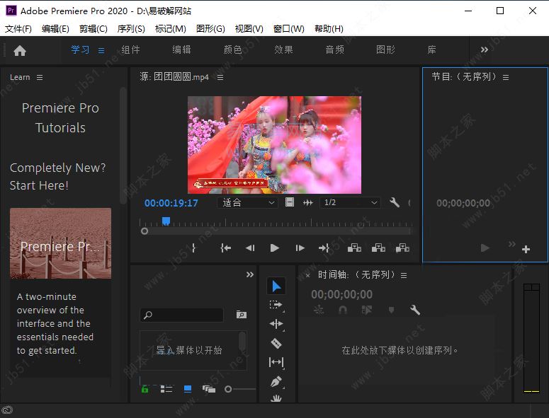The image size is (549, 418).
Task: Open Source monitor panel menu
Action: (x=220, y=77)
